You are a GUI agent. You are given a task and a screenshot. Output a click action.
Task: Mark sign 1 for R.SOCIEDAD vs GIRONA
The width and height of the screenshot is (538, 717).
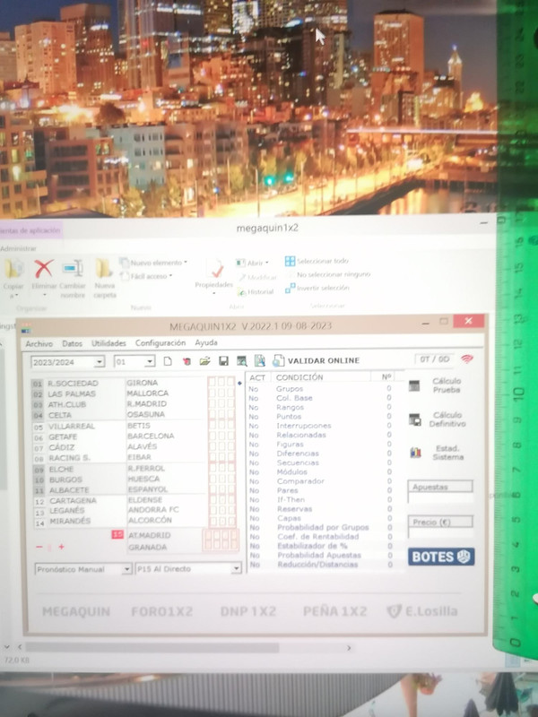(x=212, y=382)
